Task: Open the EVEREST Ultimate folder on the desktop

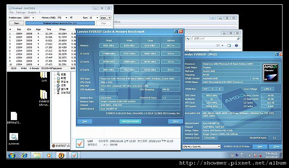Action: (x=44, y=98)
